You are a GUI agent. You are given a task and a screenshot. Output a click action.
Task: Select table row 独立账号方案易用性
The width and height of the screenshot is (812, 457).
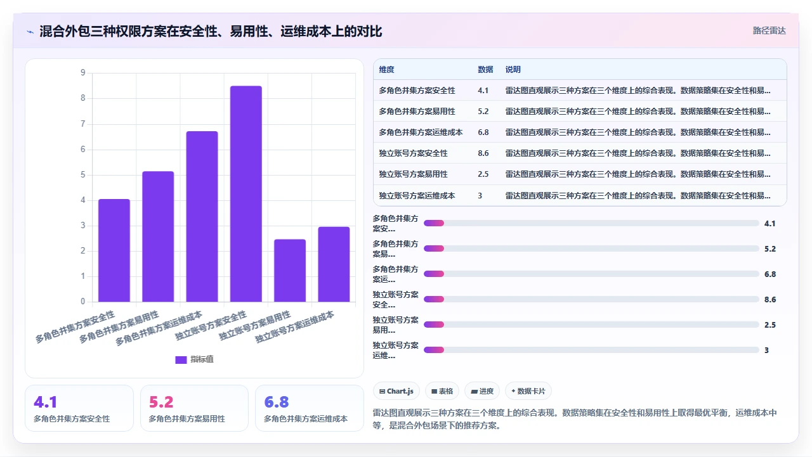[x=580, y=174]
